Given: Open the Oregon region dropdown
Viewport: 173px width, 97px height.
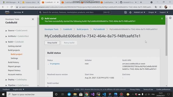Looking at the screenshot, I should pyautogui.click(x=152, y=12).
